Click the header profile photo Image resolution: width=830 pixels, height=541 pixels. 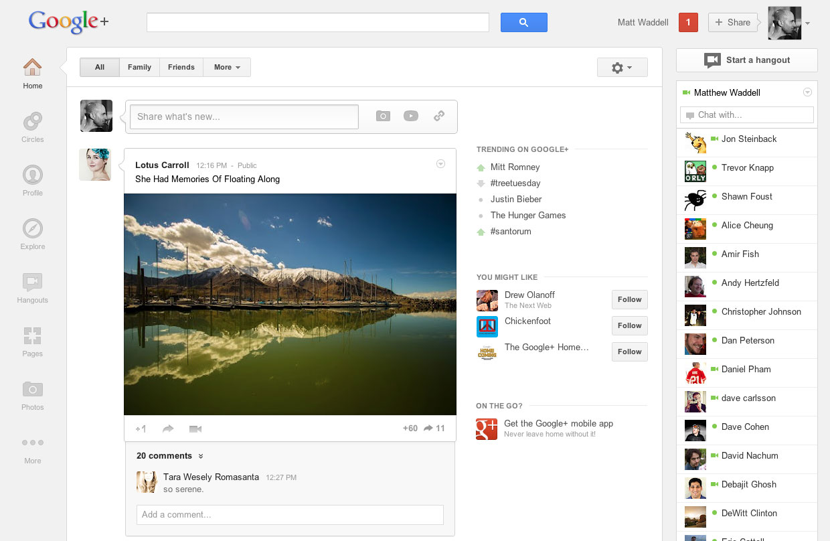tap(784, 23)
